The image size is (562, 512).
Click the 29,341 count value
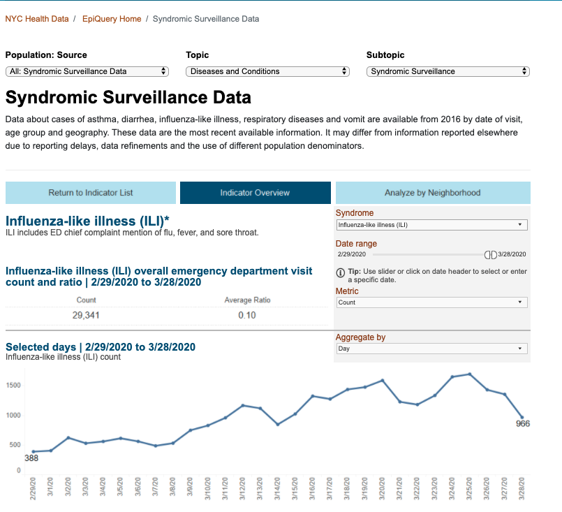86,315
